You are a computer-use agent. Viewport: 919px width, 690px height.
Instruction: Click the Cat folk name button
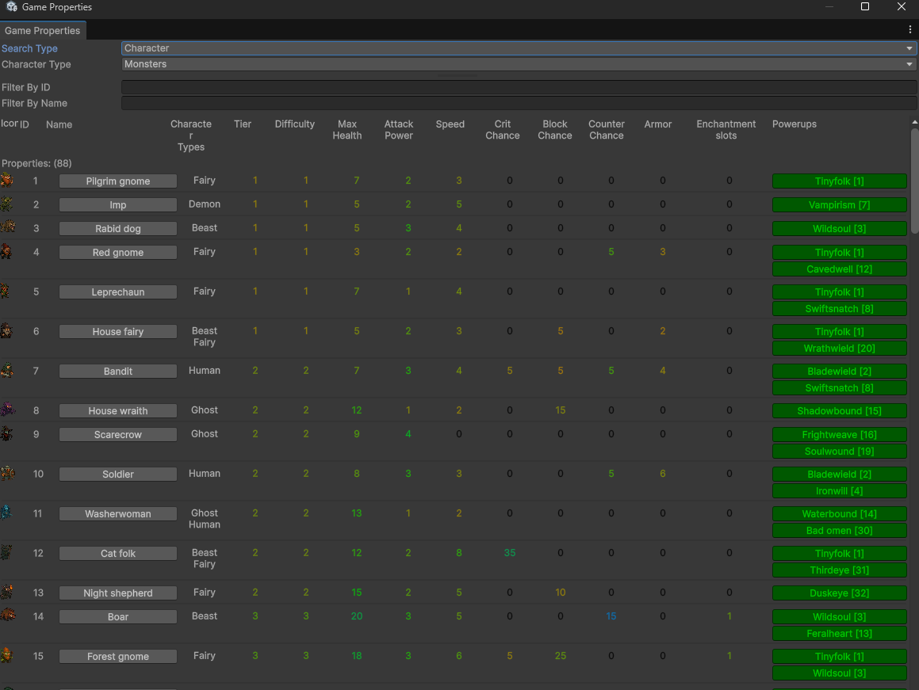118,554
